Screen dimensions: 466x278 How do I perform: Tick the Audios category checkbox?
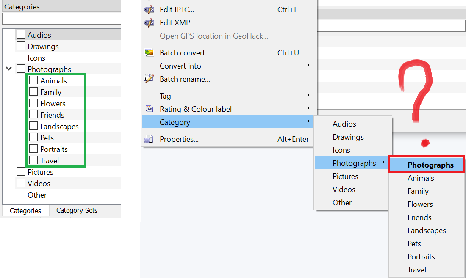point(21,35)
